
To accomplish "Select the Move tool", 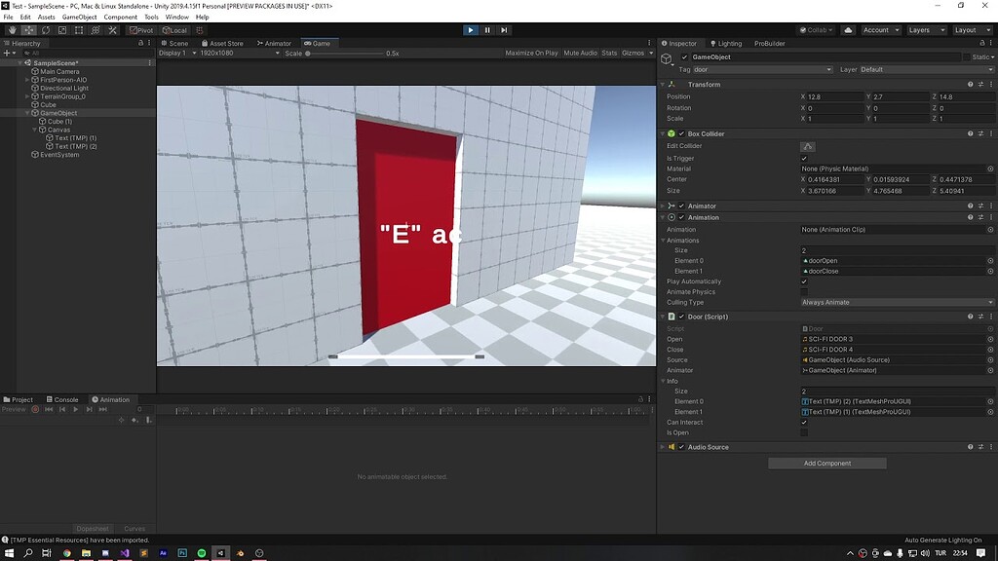I will [x=29, y=30].
